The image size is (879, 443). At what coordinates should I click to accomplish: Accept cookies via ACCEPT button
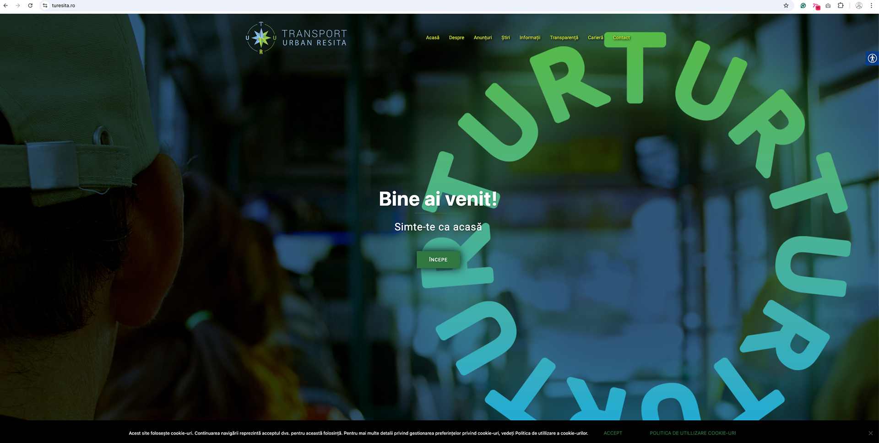(613, 433)
